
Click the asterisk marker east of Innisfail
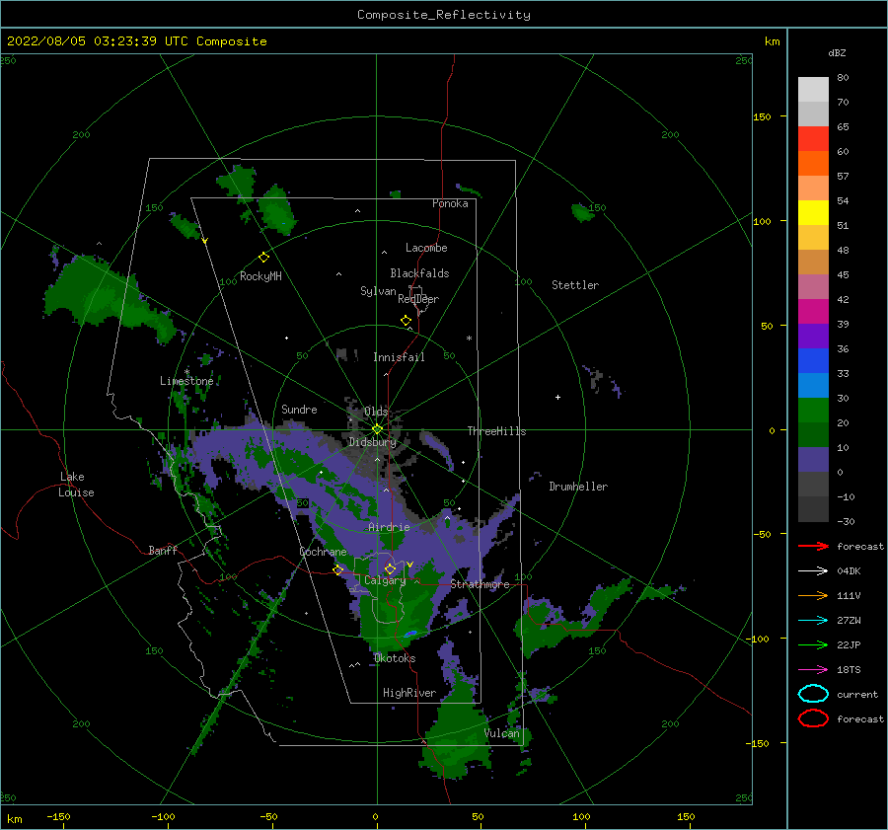469,339
